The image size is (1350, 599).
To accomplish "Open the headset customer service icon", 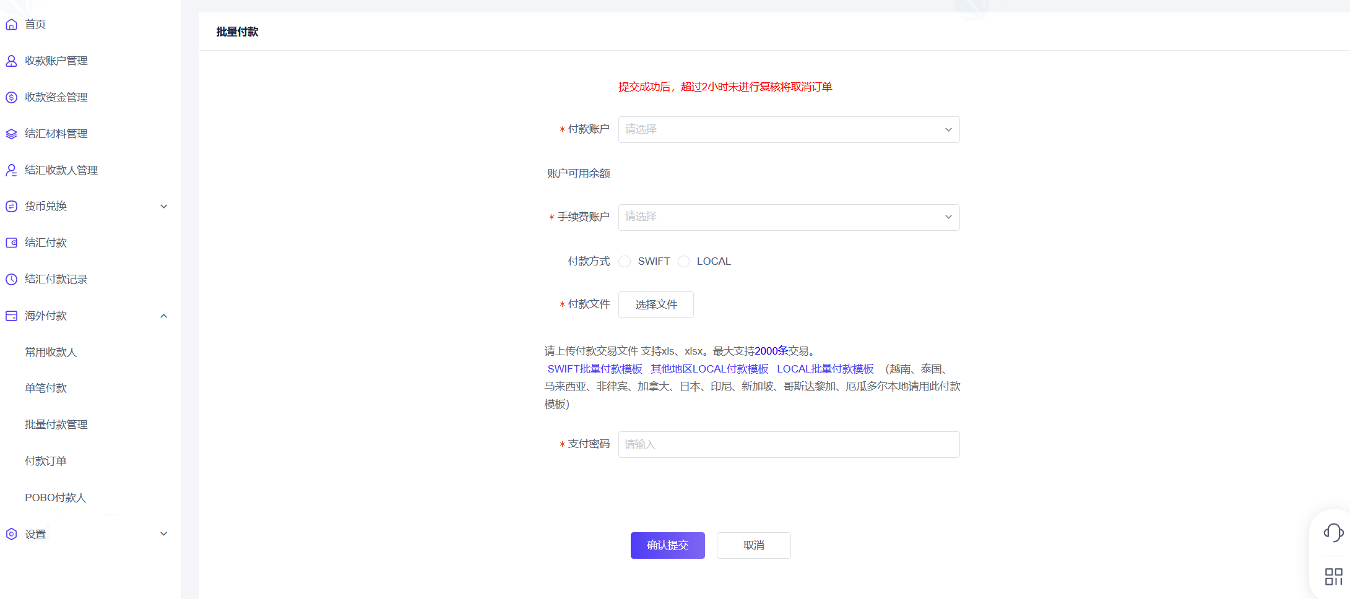I will (1333, 532).
